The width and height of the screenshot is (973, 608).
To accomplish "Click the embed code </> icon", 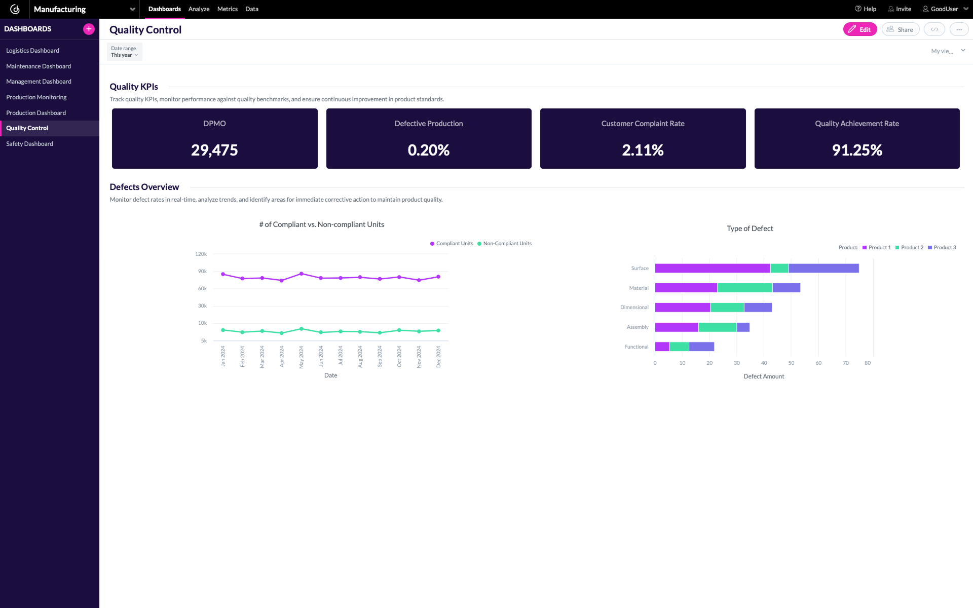I will click(x=934, y=29).
